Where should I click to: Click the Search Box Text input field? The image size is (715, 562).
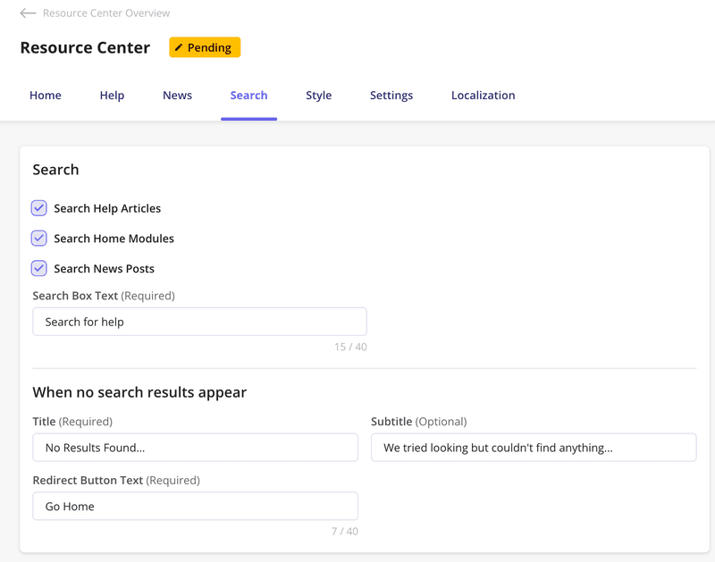pyautogui.click(x=199, y=321)
